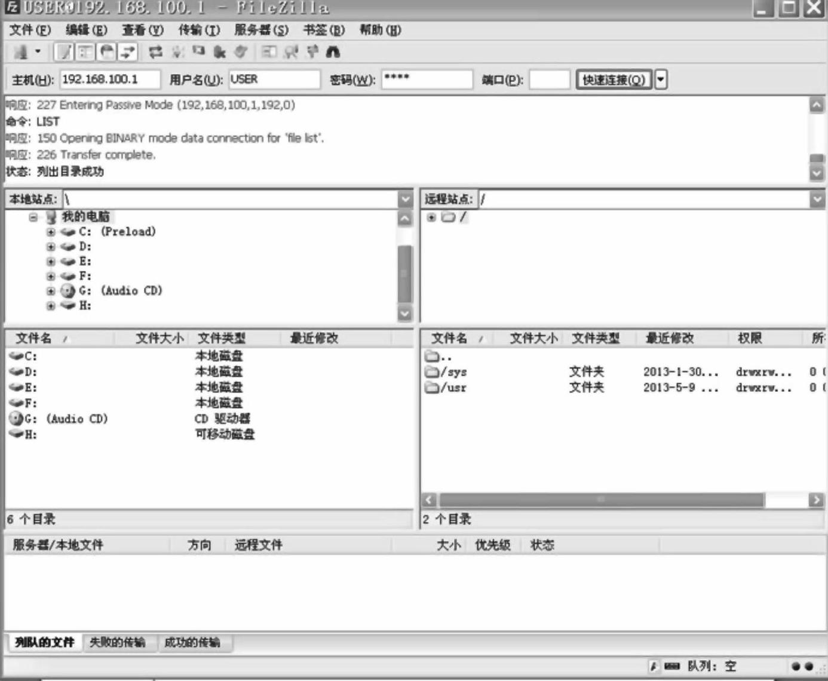Expand the D: drive tree node
828x681 pixels.
point(51,247)
